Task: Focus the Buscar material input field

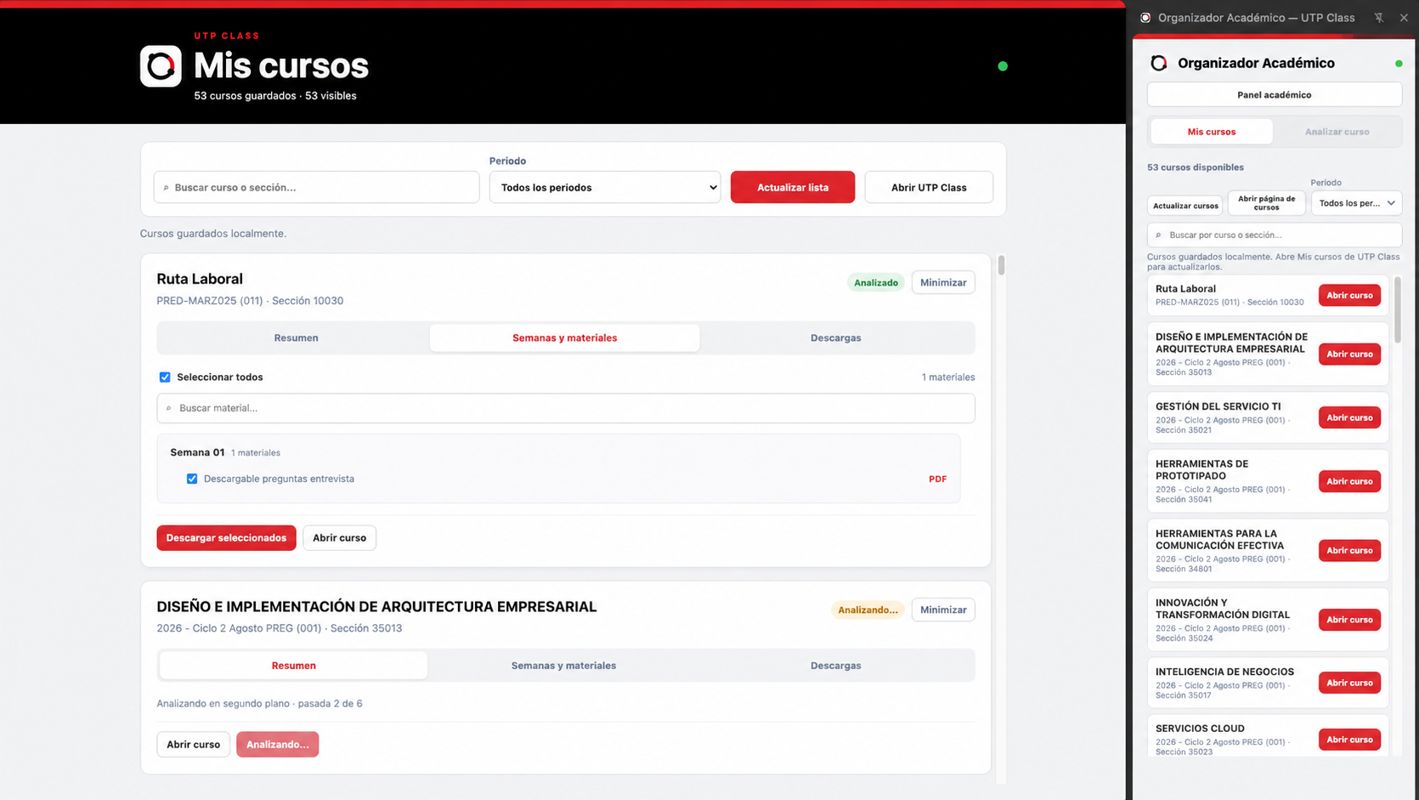Action: coord(566,408)
